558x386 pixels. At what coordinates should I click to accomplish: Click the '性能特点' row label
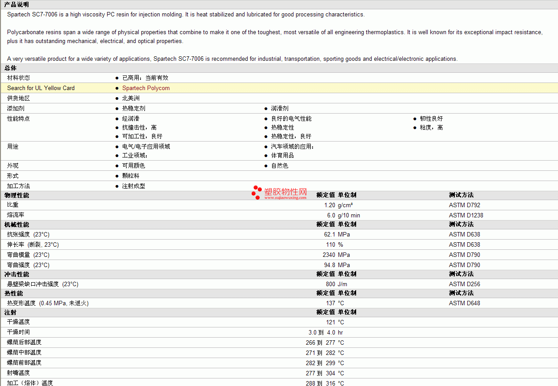click(19, 118)
